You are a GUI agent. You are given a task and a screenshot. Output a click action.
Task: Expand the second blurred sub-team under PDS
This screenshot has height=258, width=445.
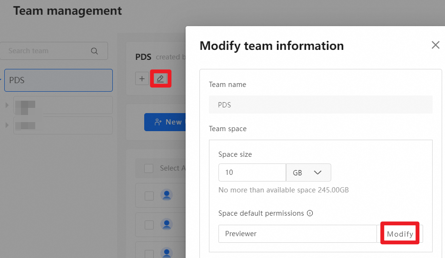tap(7, 125)
